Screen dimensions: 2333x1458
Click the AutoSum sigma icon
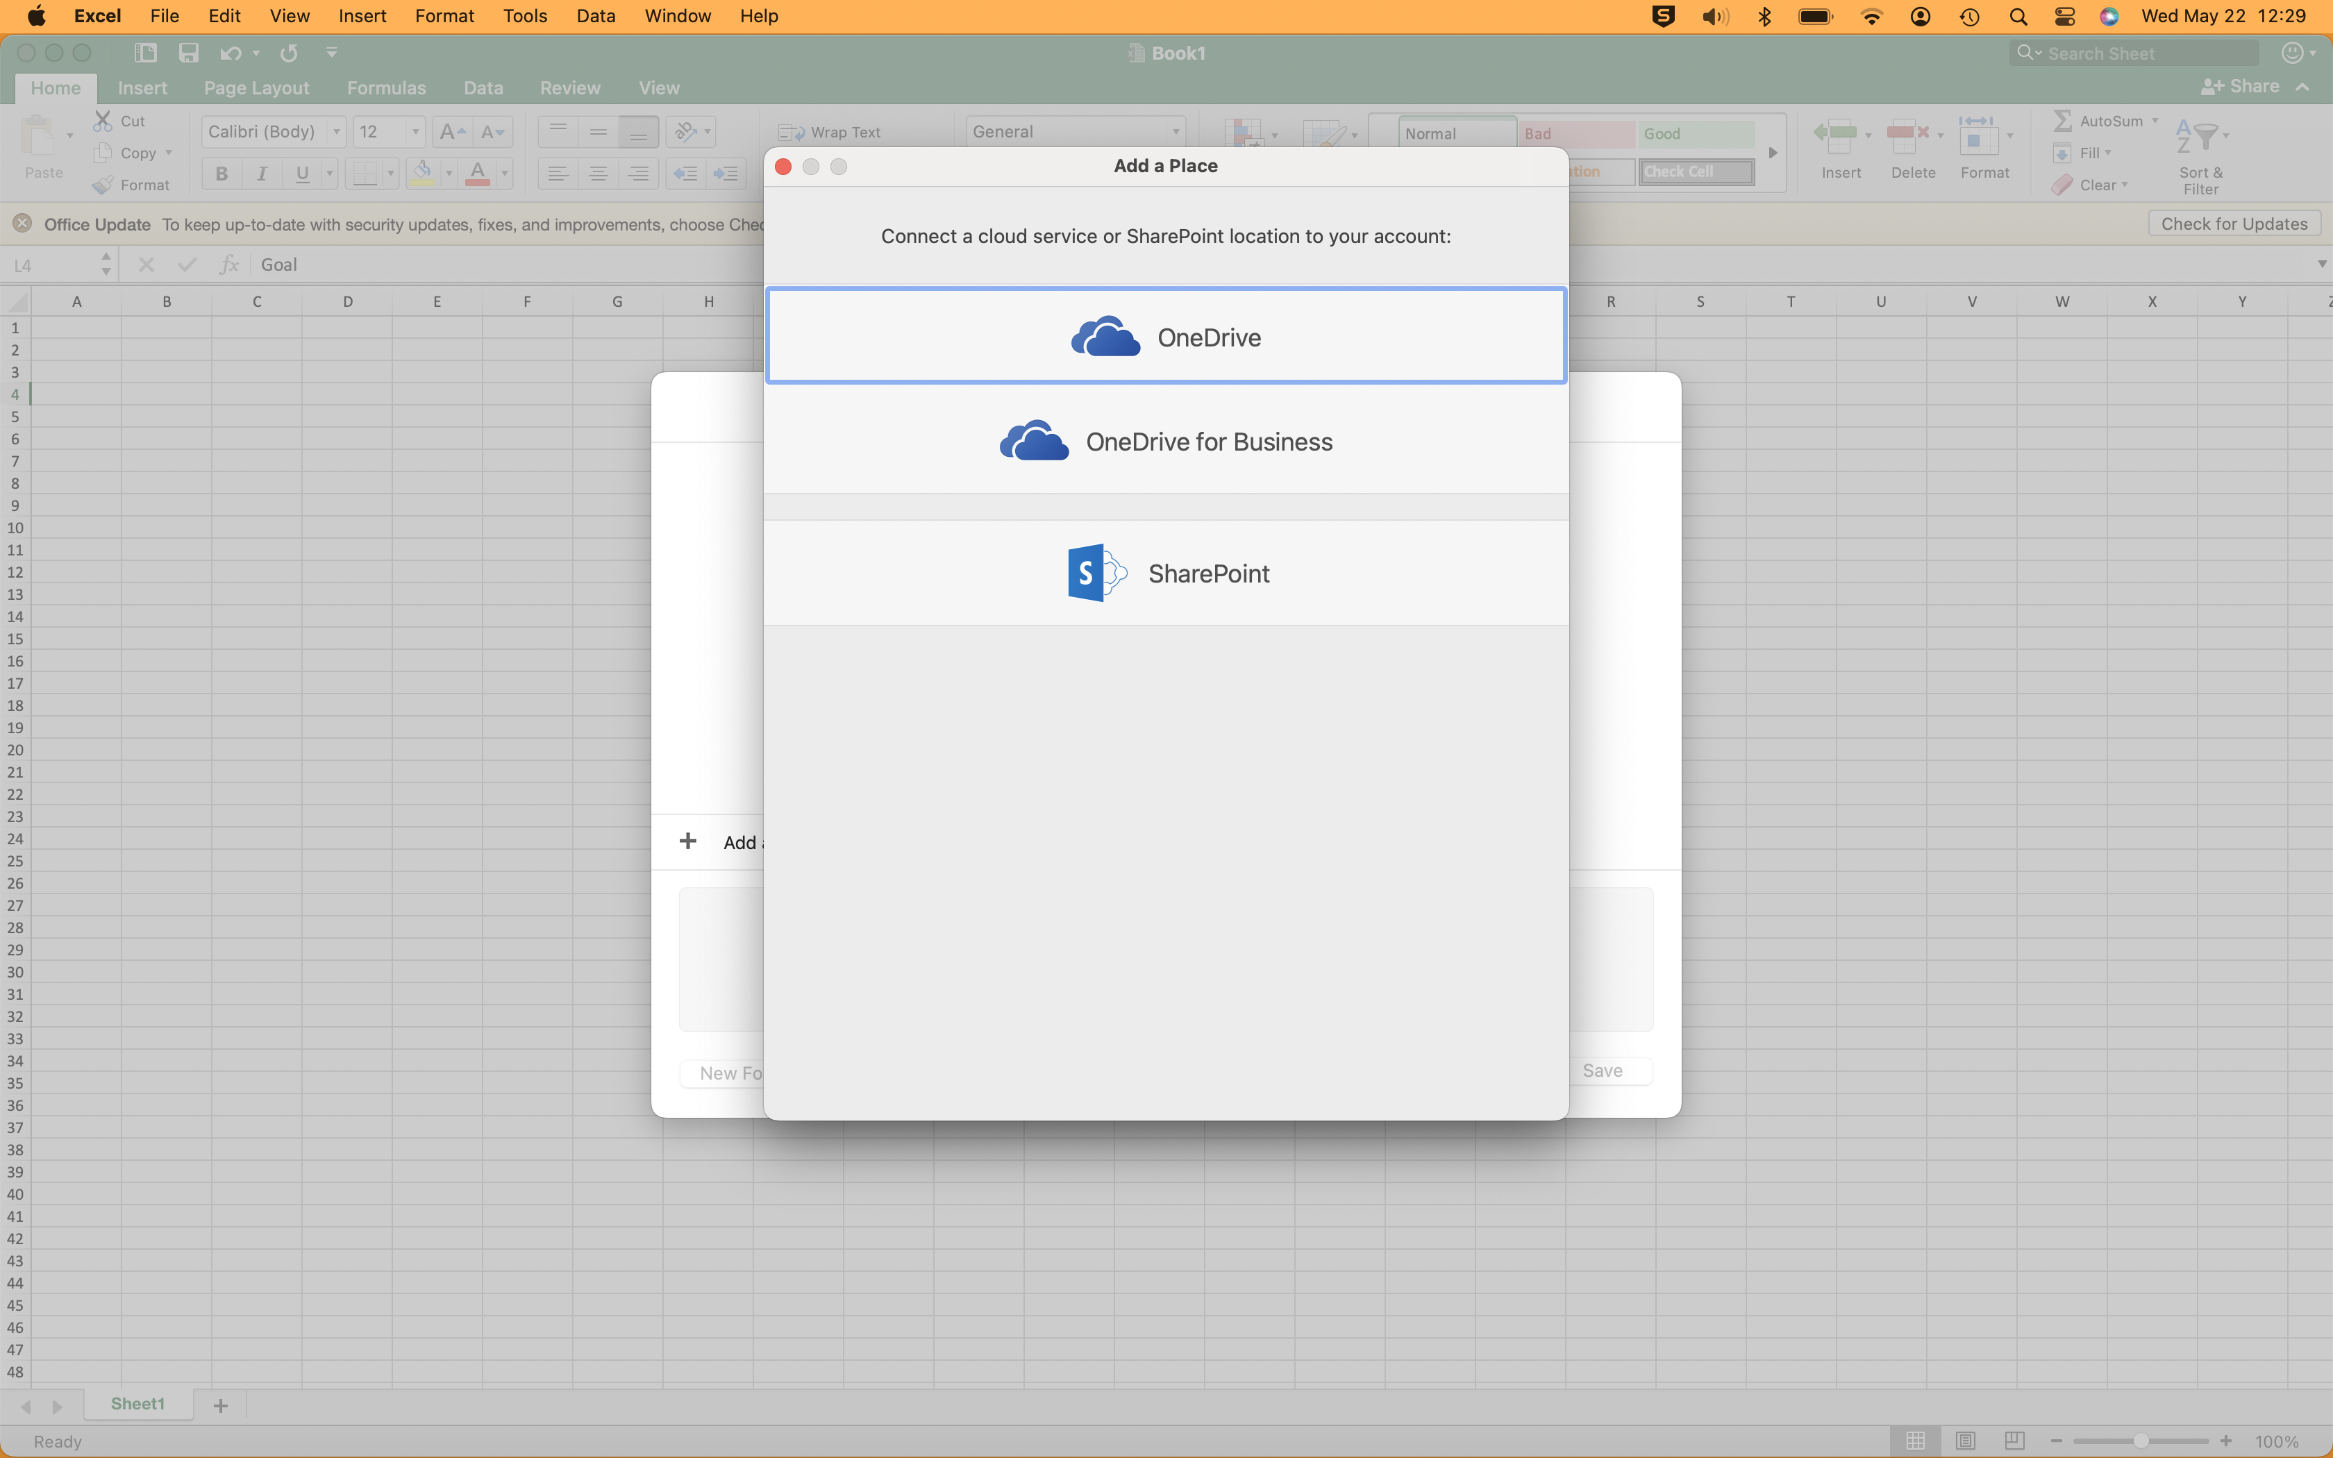(x=2062, y=121)
